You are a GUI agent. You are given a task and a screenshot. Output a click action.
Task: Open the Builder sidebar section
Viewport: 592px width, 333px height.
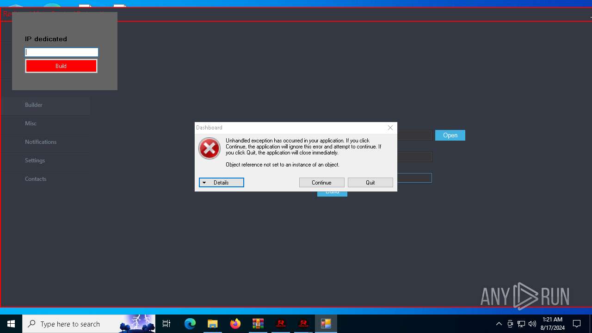click(45, 105)
